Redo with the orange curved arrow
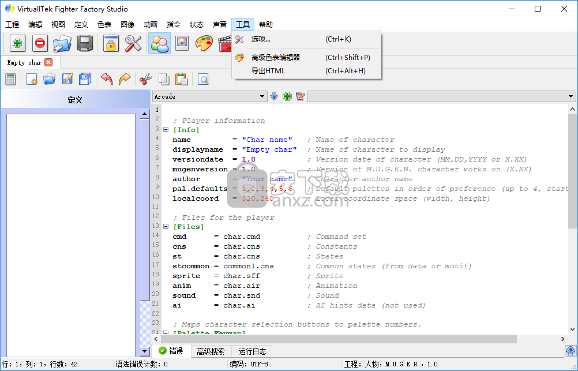Image resolution: width=578 pixels, height=371 pixels. [x=125, y=79]
